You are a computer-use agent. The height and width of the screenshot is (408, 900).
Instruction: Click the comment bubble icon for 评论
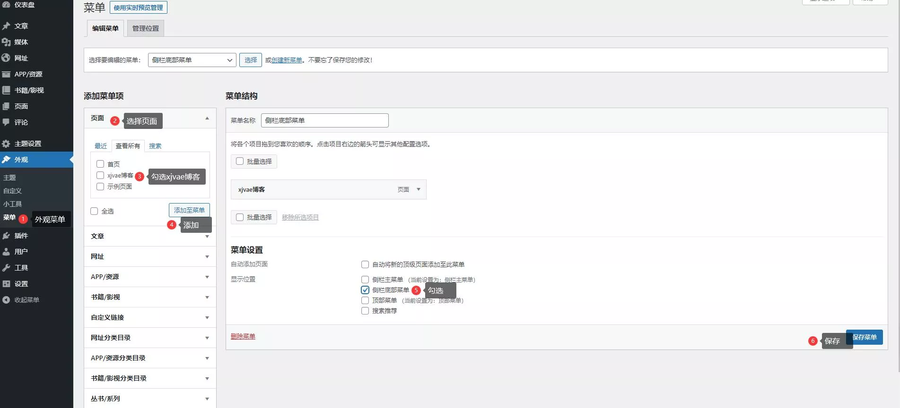6,122
